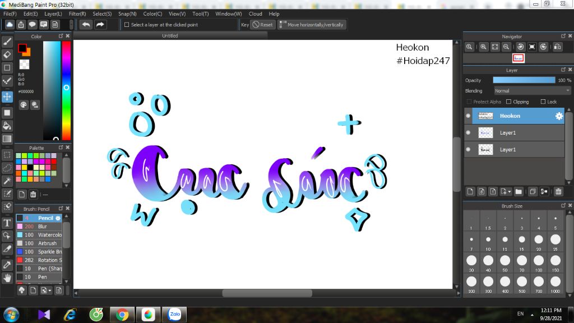This screenshot has width=574, height=323.
Task: Enable Clipping checkbox
Action: pos(508,102)
